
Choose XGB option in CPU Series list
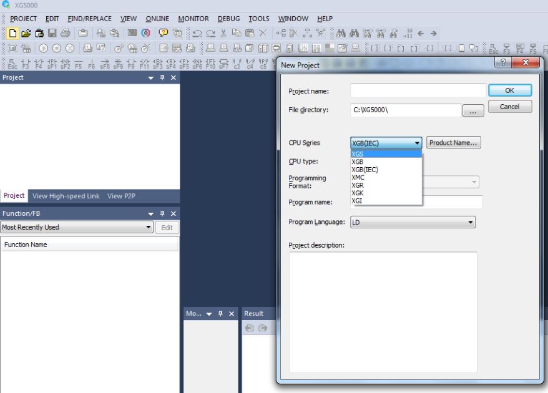pos(386,162)
